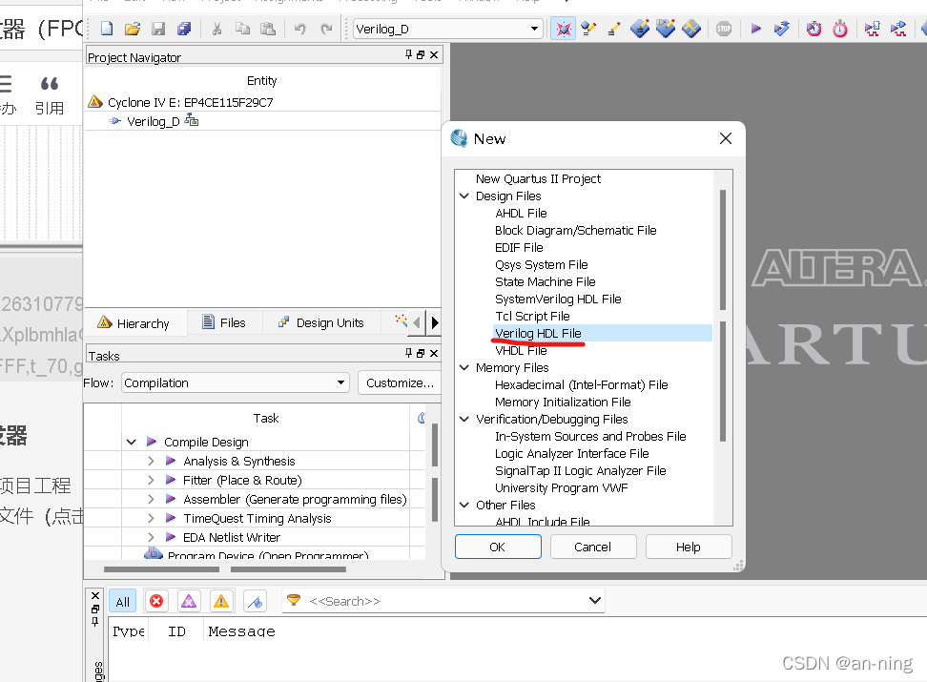The width and height of the screenshot is (927, 682).
Task: Click the Copy toolbar icon
Action: pyautogui.click(x=242, y=29)
